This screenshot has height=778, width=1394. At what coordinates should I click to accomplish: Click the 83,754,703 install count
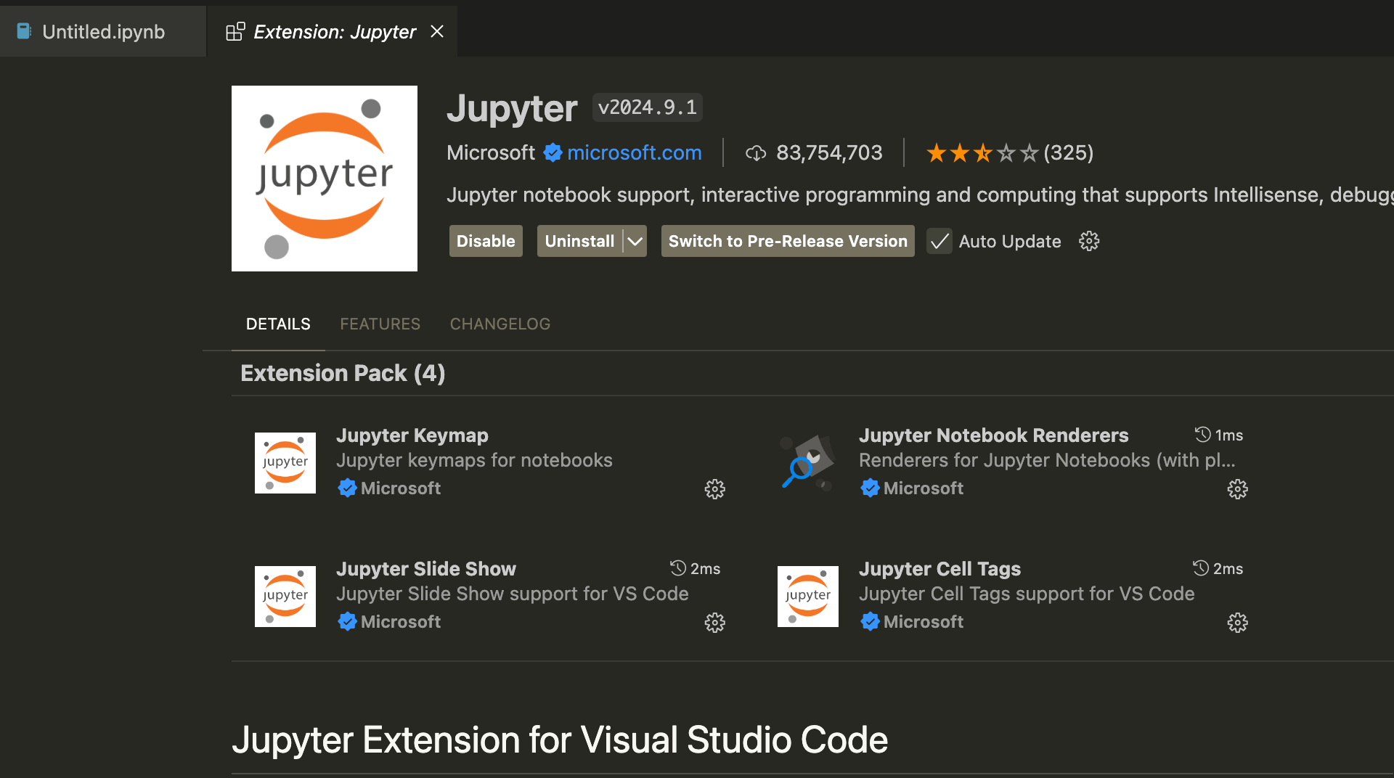[x=829, y=152]
